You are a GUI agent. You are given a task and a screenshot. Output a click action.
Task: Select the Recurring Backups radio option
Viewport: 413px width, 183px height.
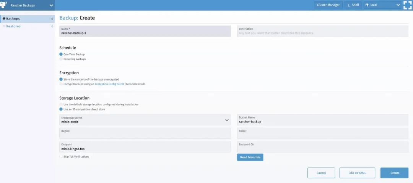point(61,59)
